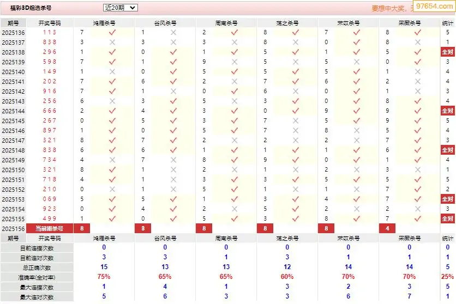Click 芣苡杀号 check mark in row 2025155
This screenshot has height=304, width=456.
(357, 219)
